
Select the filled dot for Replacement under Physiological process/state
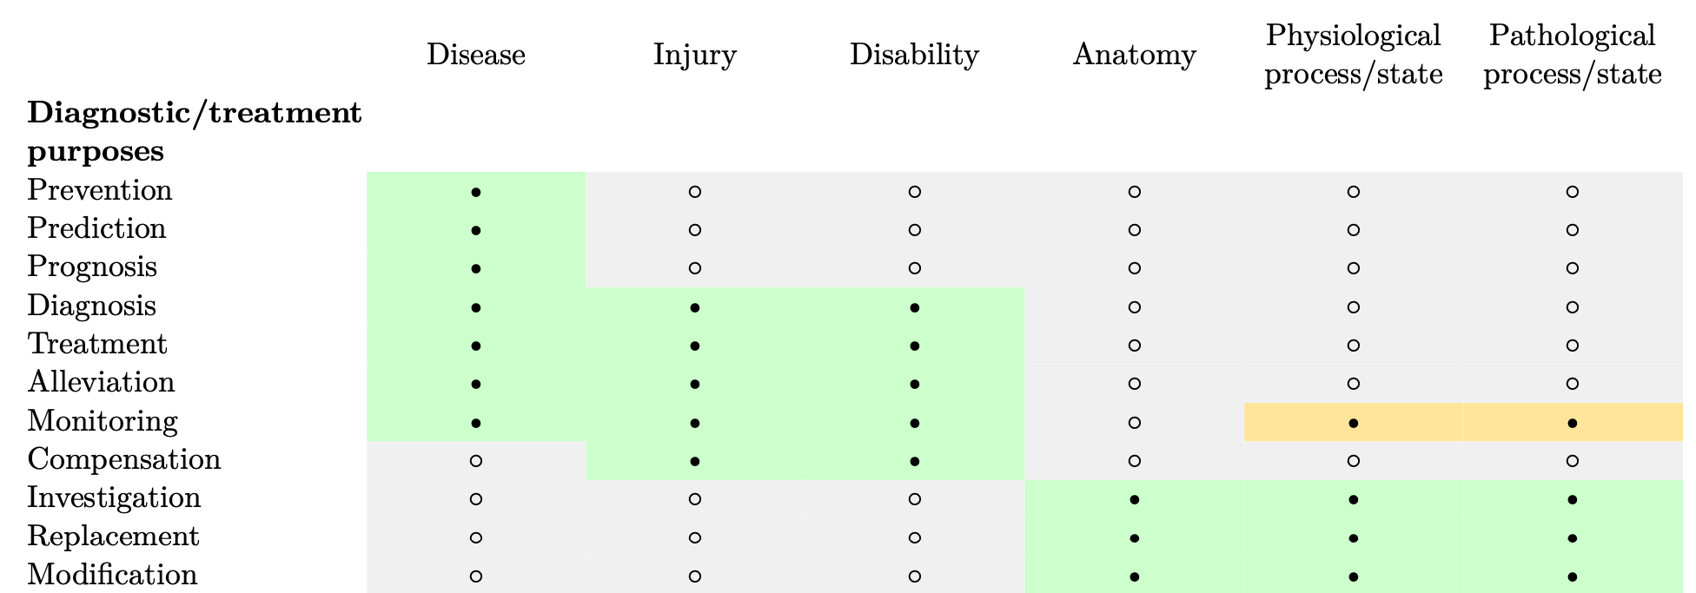tap(1353, 538)
